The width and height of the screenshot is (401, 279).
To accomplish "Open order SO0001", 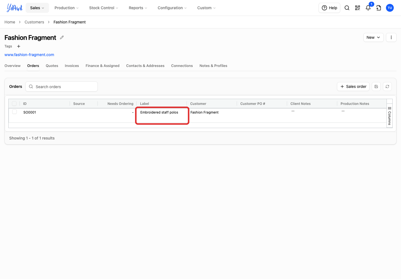I will tap(30, 112).
